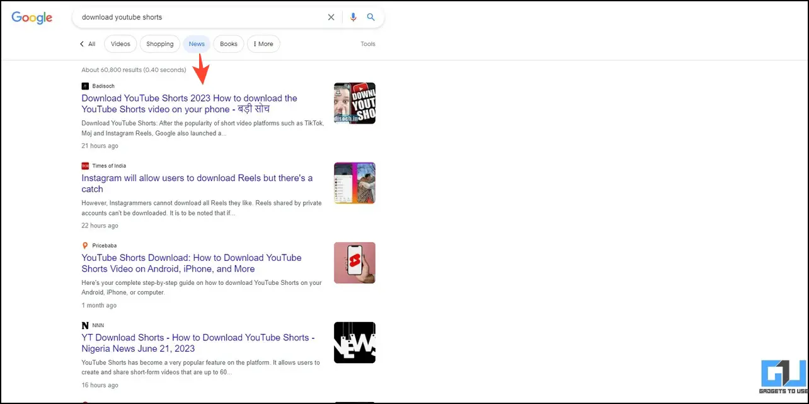Open the Tools options
This screenshot has height=404, width=809.
tap(368, 44)
